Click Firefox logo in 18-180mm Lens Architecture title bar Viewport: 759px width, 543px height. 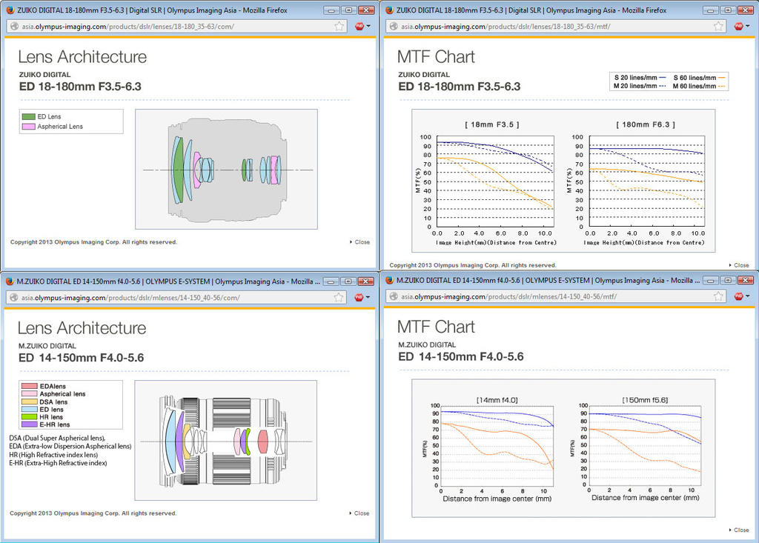[x=10, y=10]
